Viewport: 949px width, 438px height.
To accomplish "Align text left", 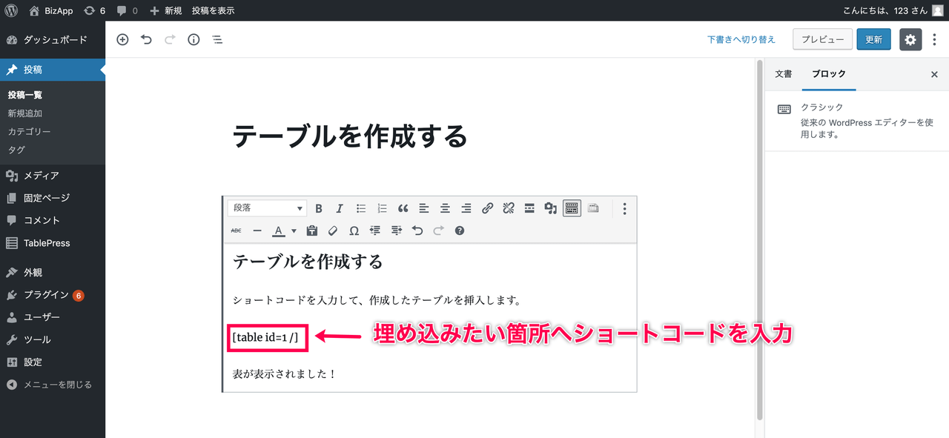I will click(x=424, y=209).
